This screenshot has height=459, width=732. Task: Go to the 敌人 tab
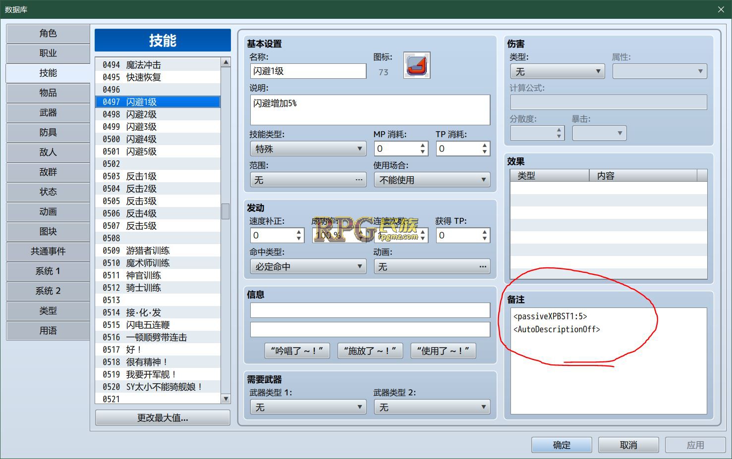click(x=48, y=152)
